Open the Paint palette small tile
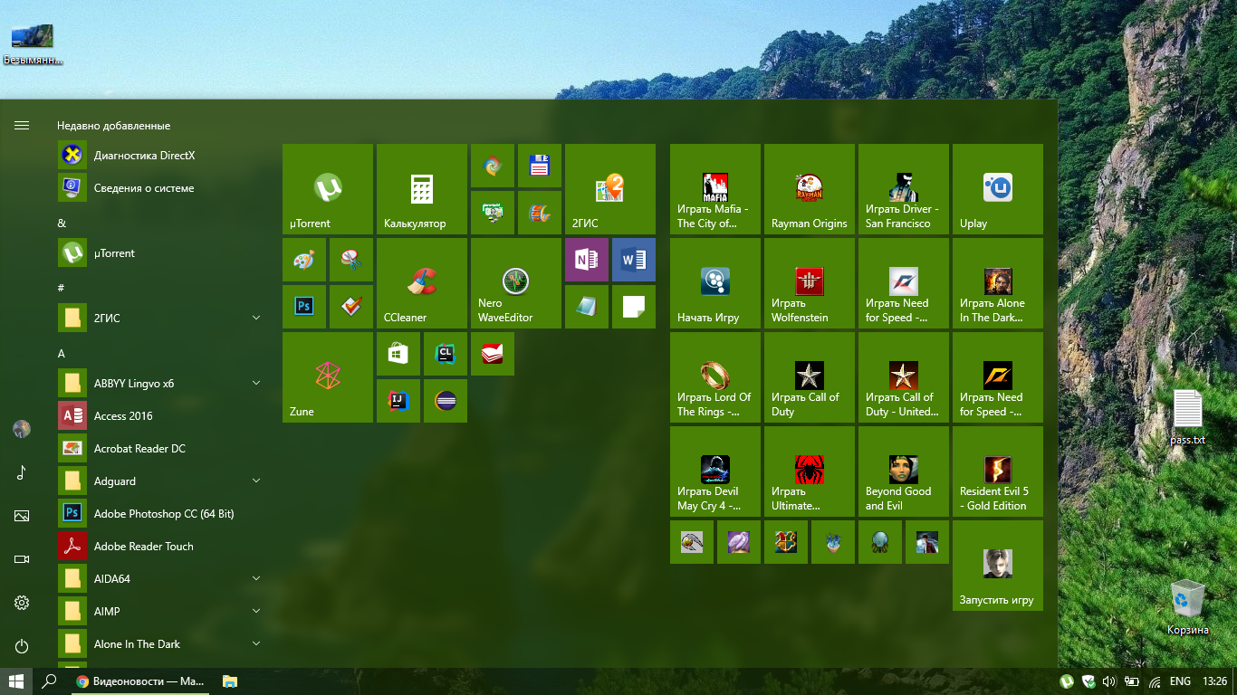This screenshot has height=695, width=1237. click(x=304, y=260)
